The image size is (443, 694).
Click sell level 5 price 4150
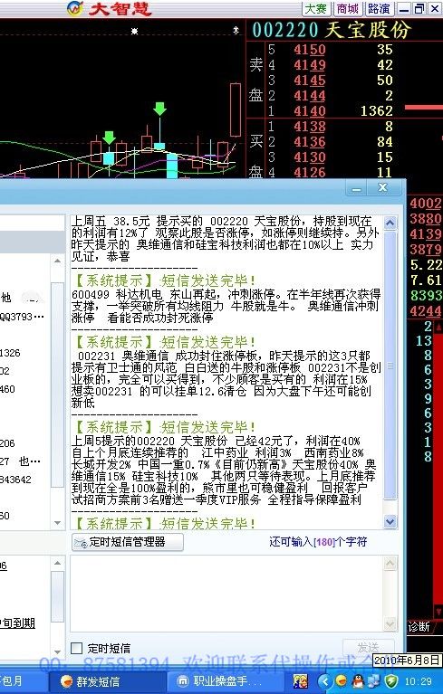click(310, 50)
